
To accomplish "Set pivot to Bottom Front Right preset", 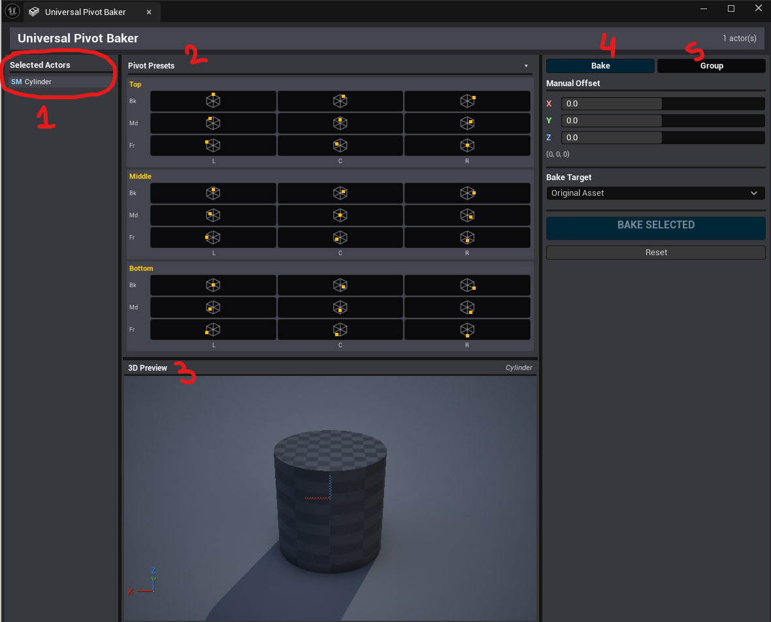I will 467,329.
